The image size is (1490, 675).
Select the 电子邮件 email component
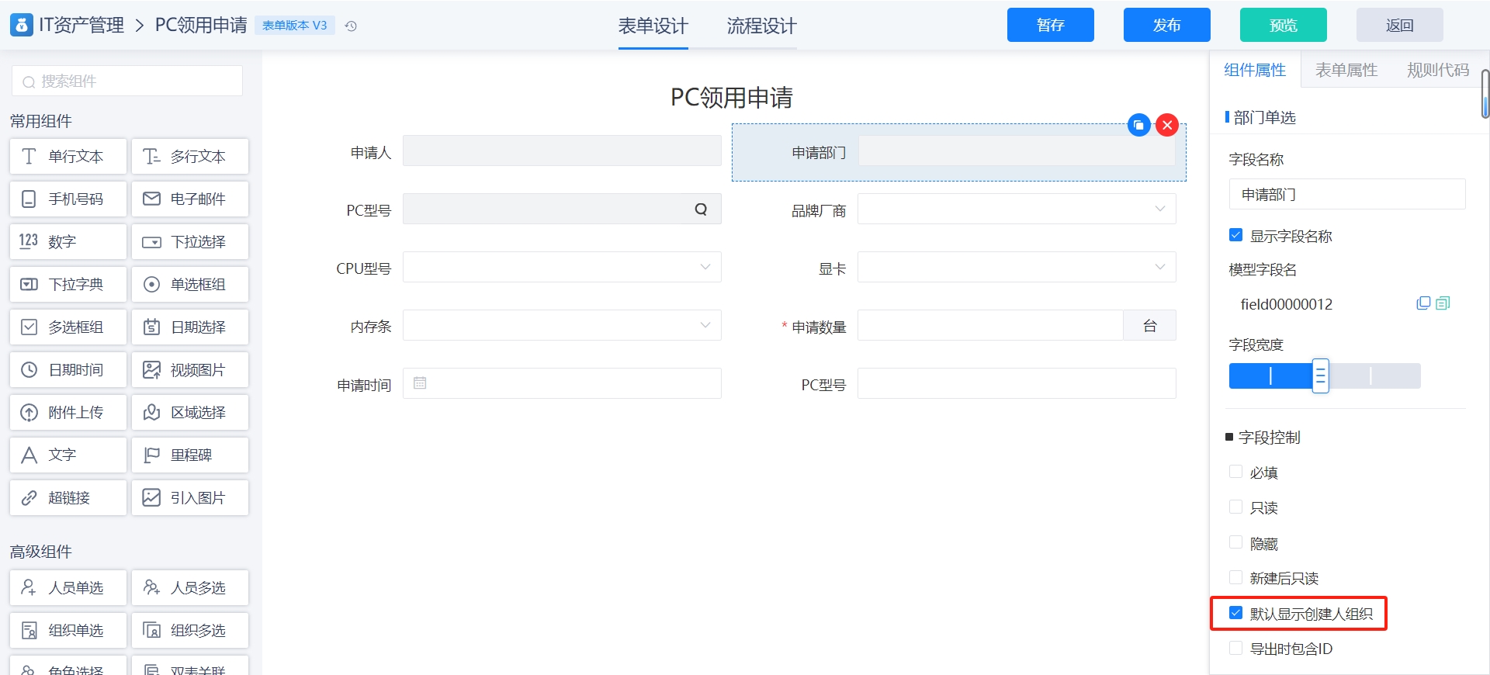[190, 199]
